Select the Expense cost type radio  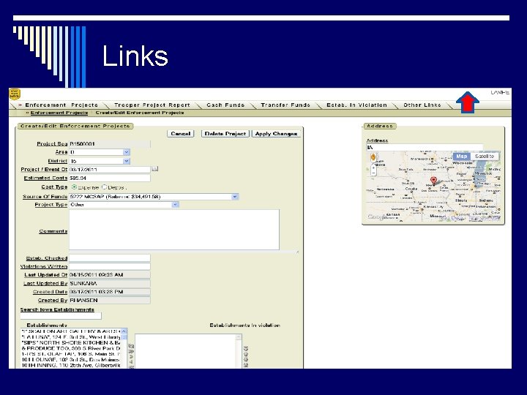point(74,187)
